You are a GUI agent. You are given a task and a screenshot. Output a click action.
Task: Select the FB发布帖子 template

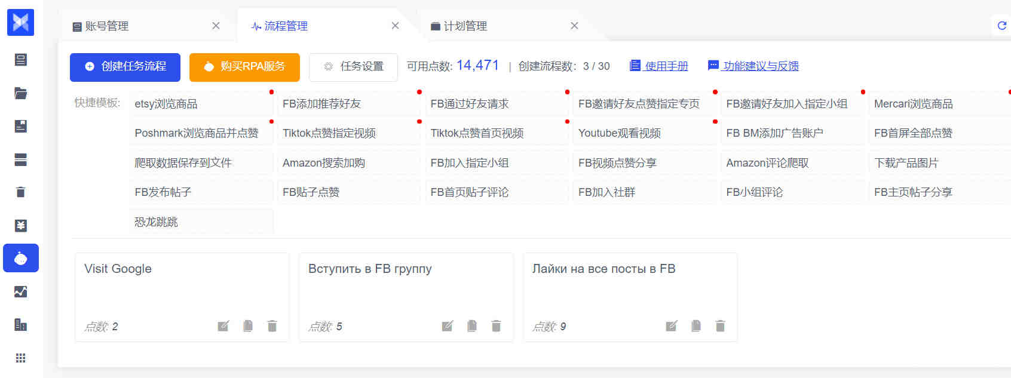point(201,192)
